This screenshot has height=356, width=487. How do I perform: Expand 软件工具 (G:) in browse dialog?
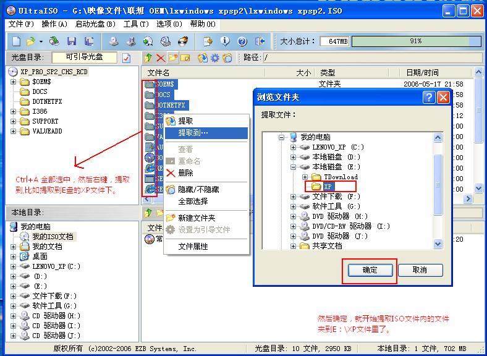coord(293,206)
